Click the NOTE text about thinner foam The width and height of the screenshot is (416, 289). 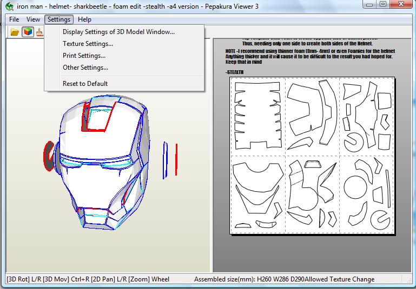pyautogui.click(x=310, y=56)
